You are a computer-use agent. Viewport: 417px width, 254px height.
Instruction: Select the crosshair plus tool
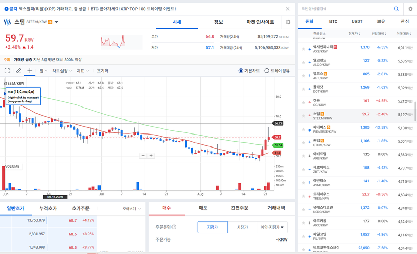pyautogui.click(x=30, y=70)
